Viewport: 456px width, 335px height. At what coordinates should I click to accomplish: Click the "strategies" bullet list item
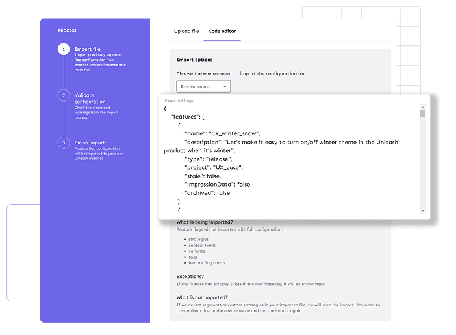click(x=198, y=240)
